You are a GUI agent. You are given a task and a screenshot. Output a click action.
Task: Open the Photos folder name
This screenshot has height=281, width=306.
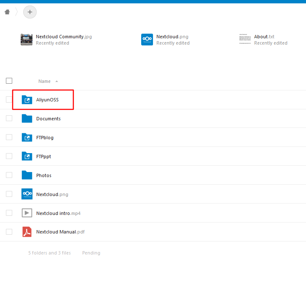click(44, 175)
